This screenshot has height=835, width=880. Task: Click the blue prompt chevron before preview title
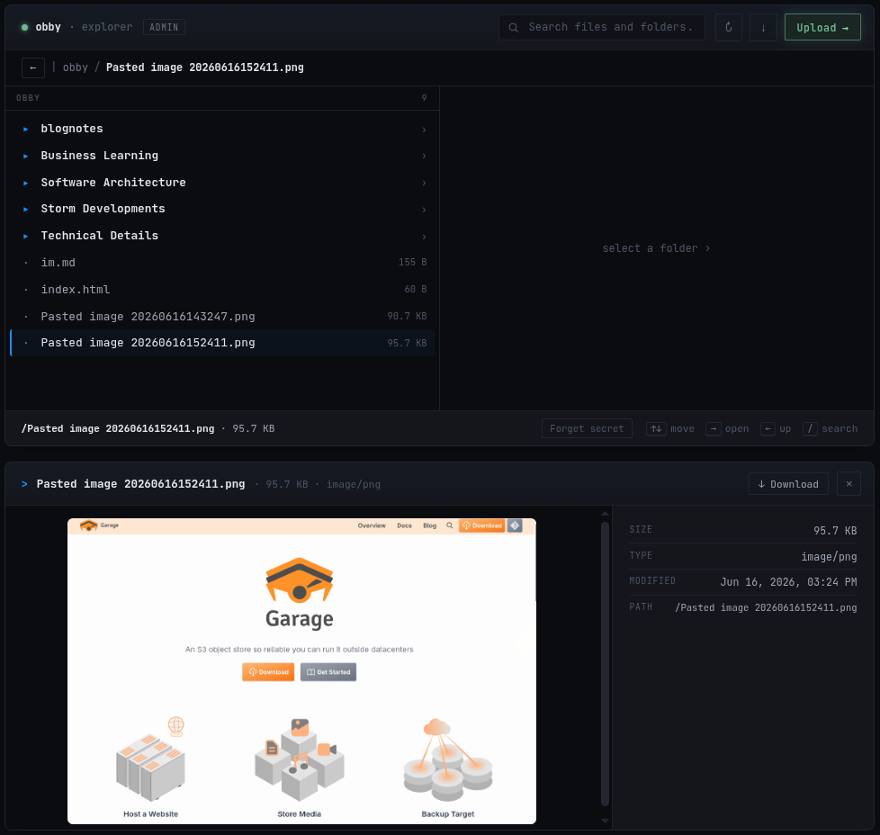pos(24,484)
